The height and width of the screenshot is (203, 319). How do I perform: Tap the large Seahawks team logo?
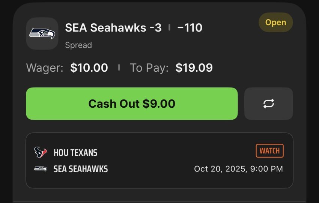tap(42, 33)
